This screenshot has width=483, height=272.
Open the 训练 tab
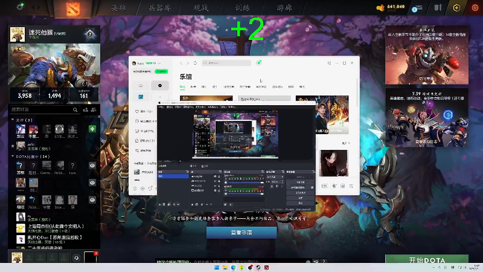(x=243, y=8)
